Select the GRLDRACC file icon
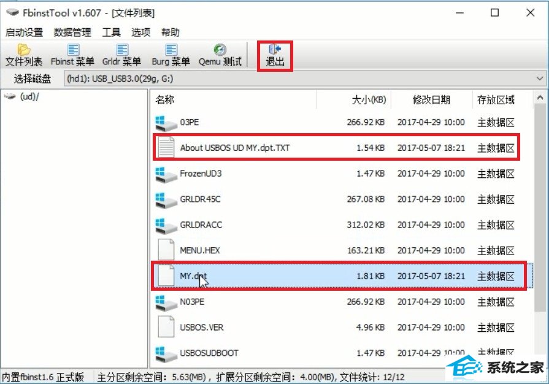Image resolution: width=549 pixels, height=384 pixels. [x=166, y=225]
